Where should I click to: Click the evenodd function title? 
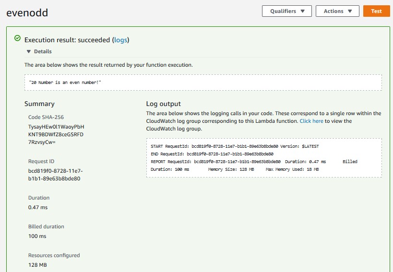(x=27, y=13)
